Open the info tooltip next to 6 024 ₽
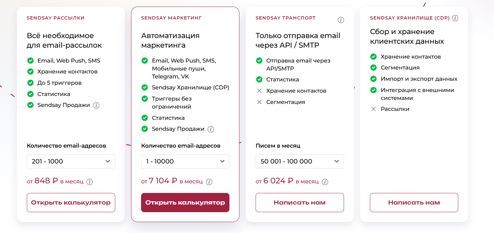Image resolution: width=494 pixels, height=233 pixels. (x=325, y=182)
